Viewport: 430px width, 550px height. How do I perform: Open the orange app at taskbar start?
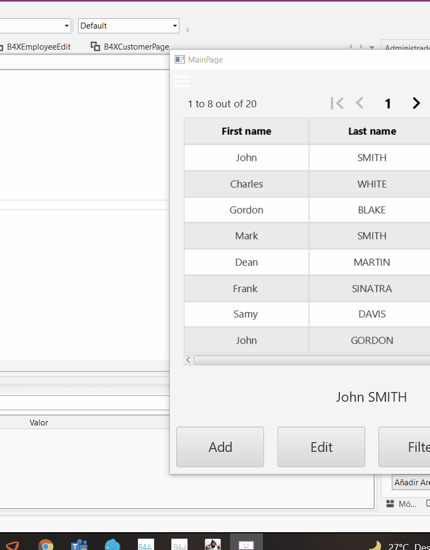click(x=12, y=546)
